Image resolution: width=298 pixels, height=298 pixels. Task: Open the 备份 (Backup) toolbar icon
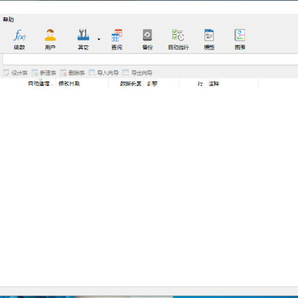tap(147, 40)
